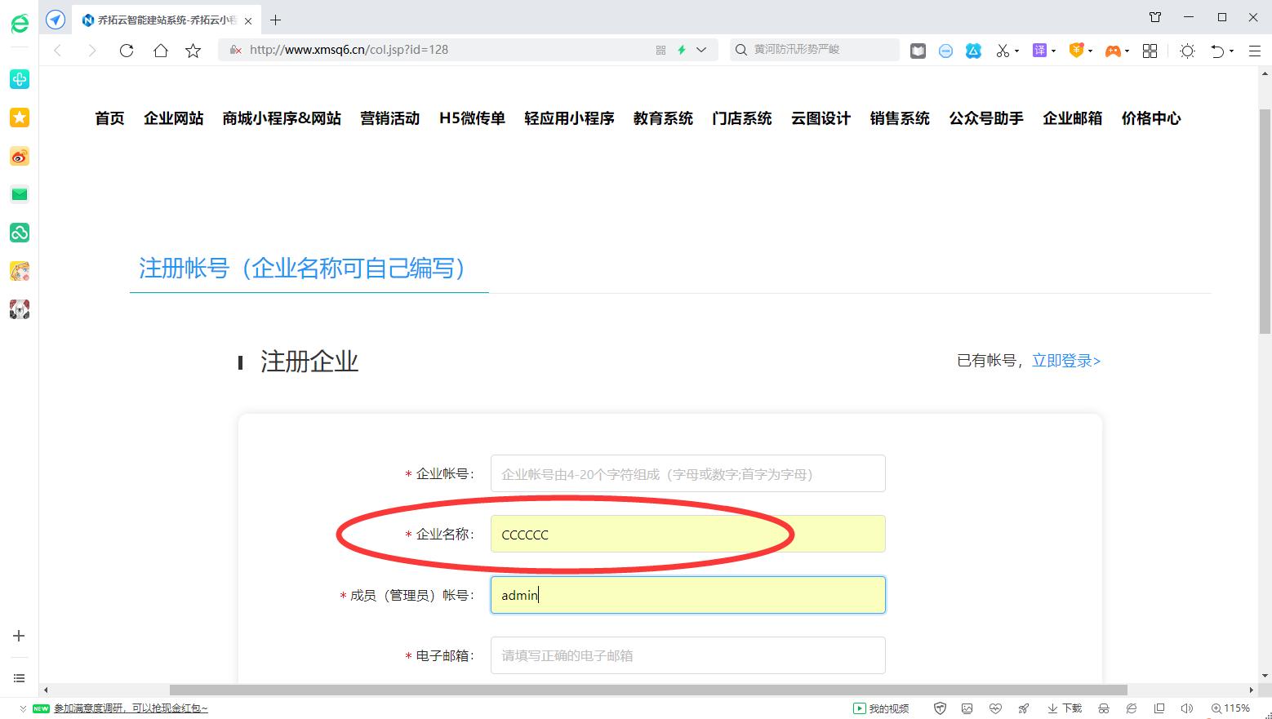Select 企业网站 in the navigation menu

coord(173,118)
